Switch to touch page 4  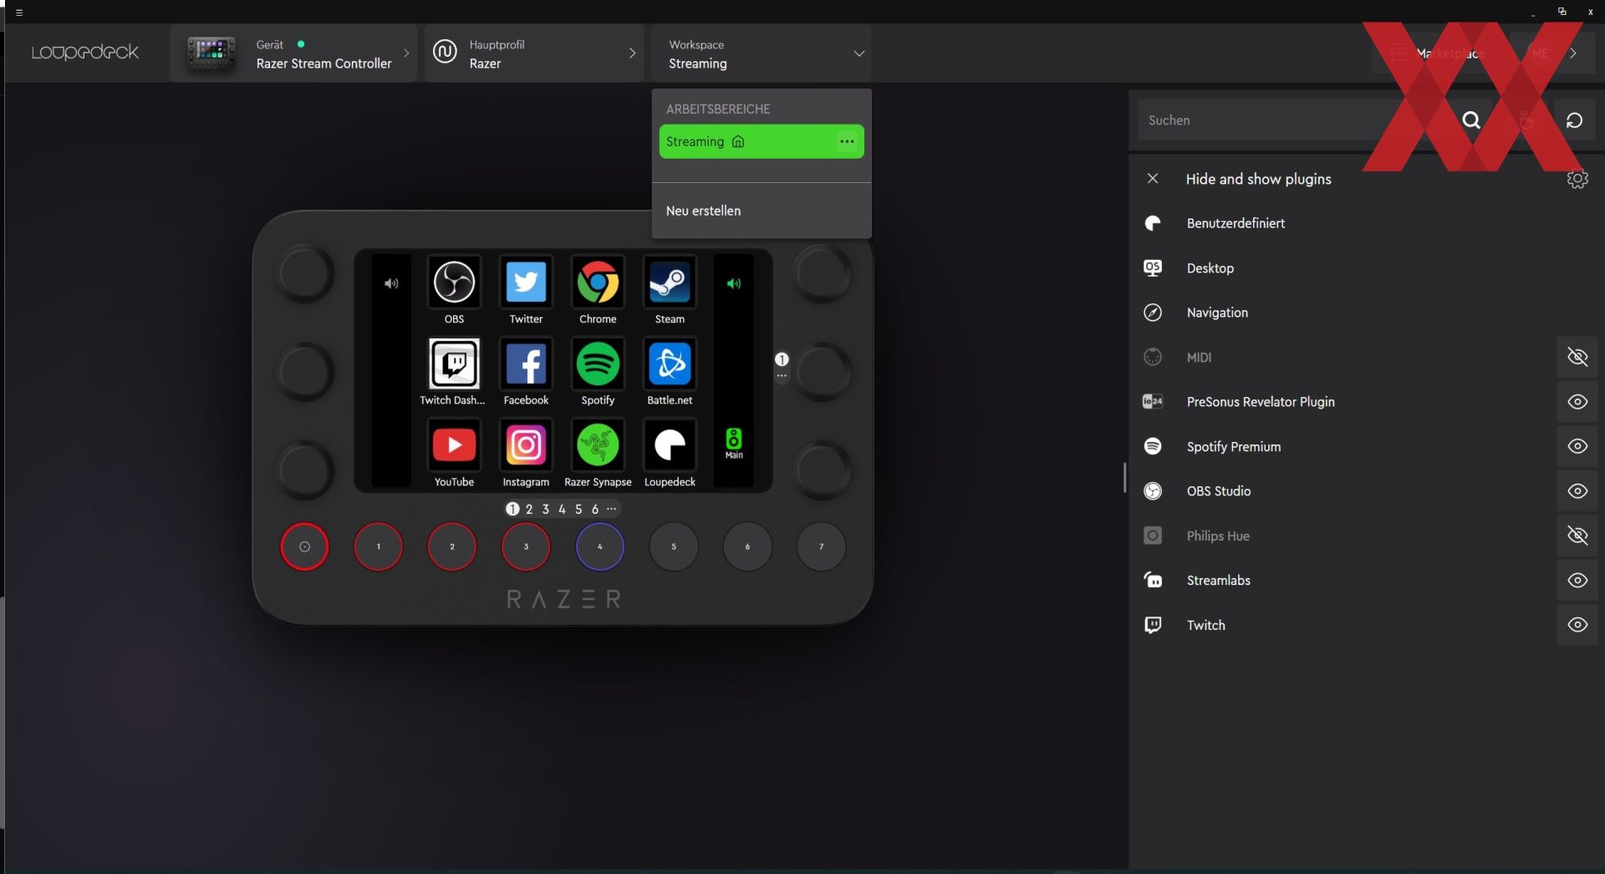[x=562, y=509]
